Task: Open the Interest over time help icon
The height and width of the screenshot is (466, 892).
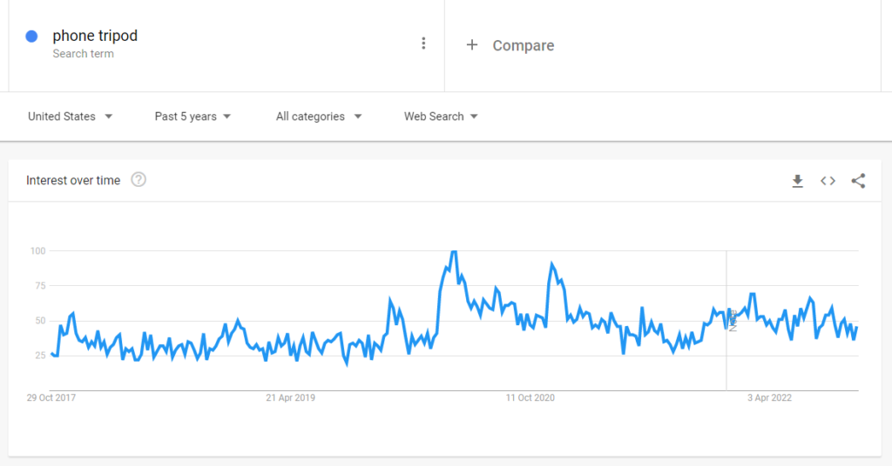Action: point(139,180)
